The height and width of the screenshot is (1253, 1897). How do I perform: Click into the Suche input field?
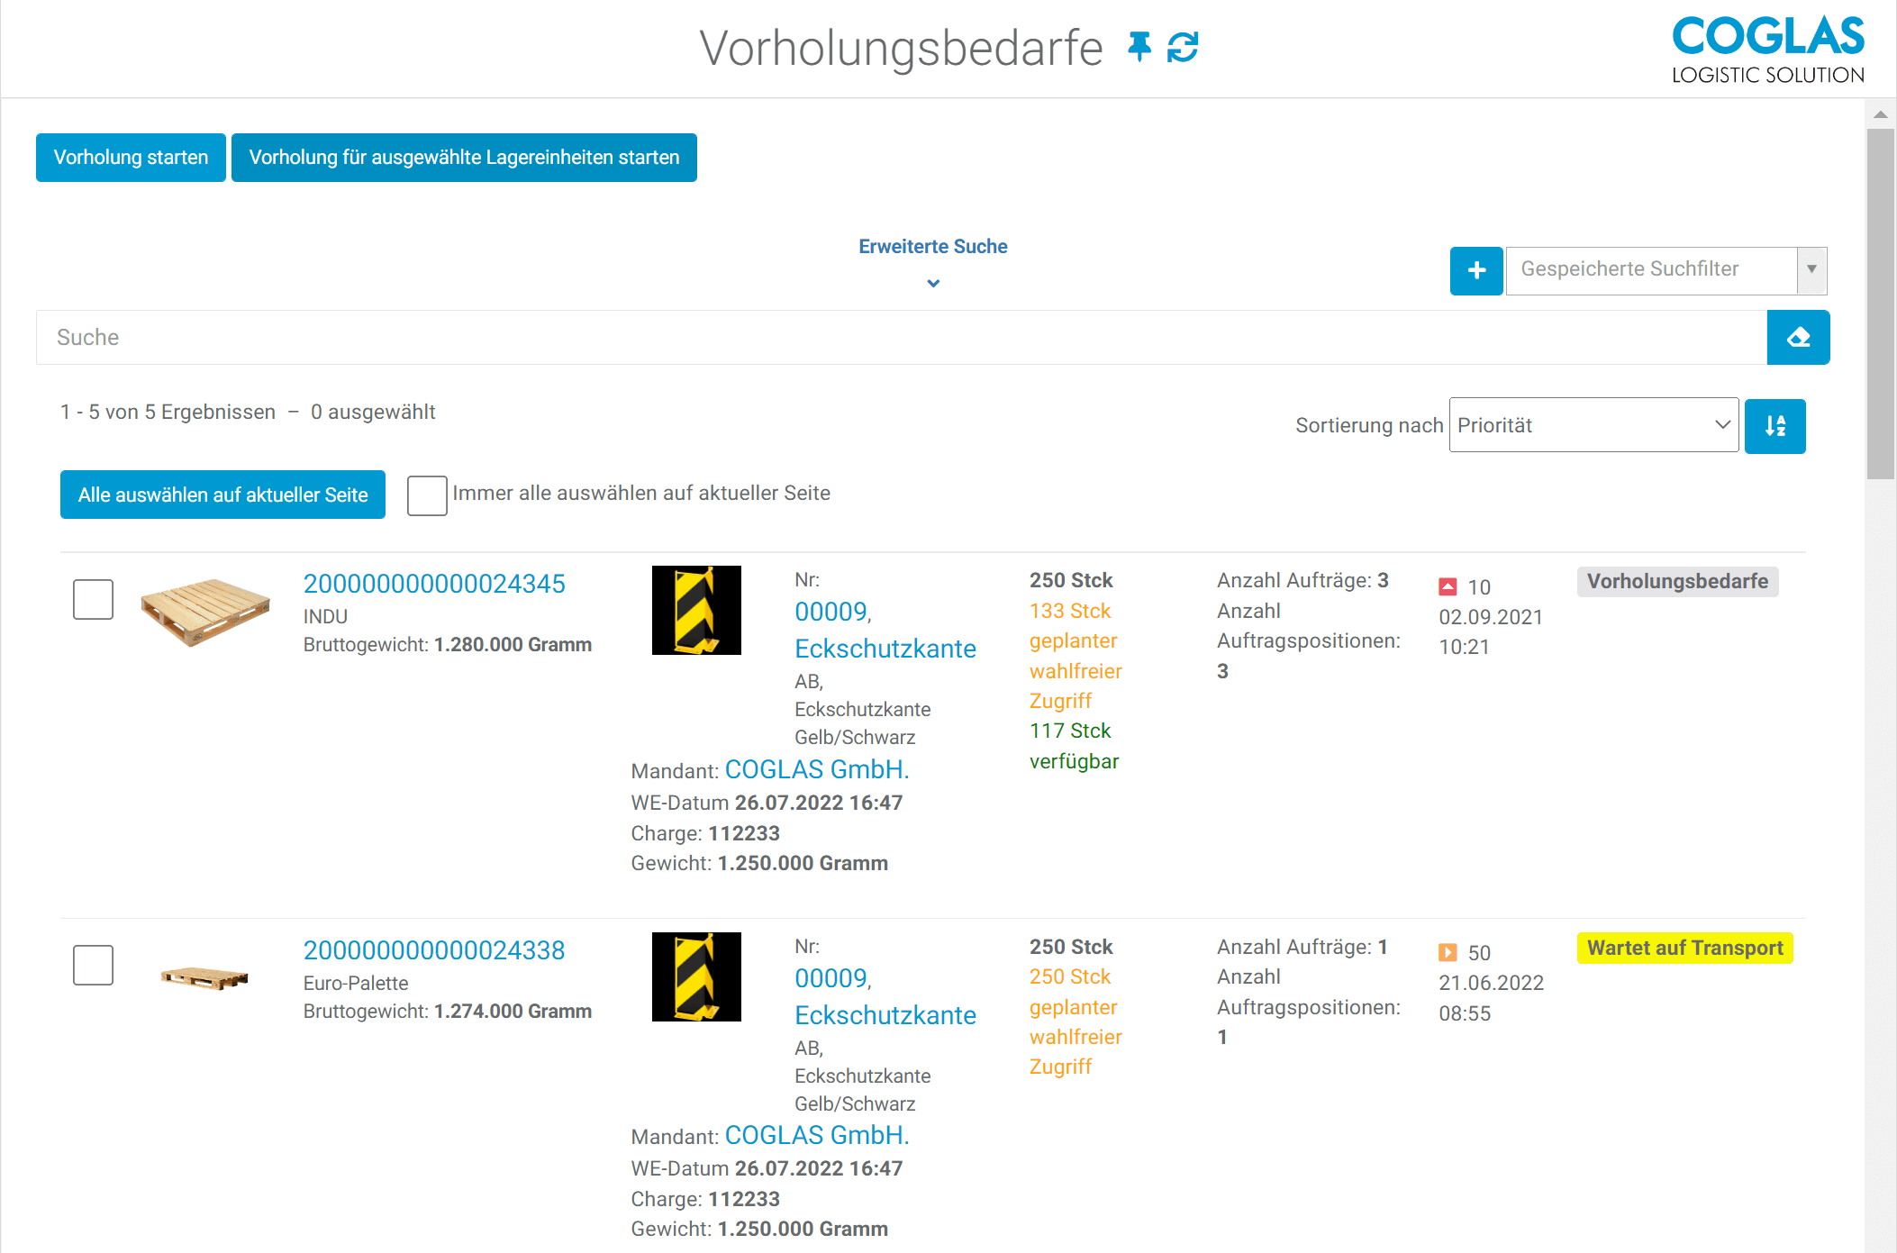(901, 338)
